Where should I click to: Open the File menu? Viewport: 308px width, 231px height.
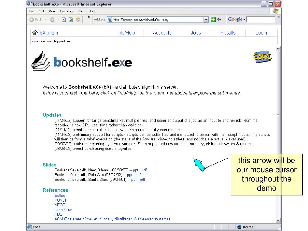click(x=32, y=11)
